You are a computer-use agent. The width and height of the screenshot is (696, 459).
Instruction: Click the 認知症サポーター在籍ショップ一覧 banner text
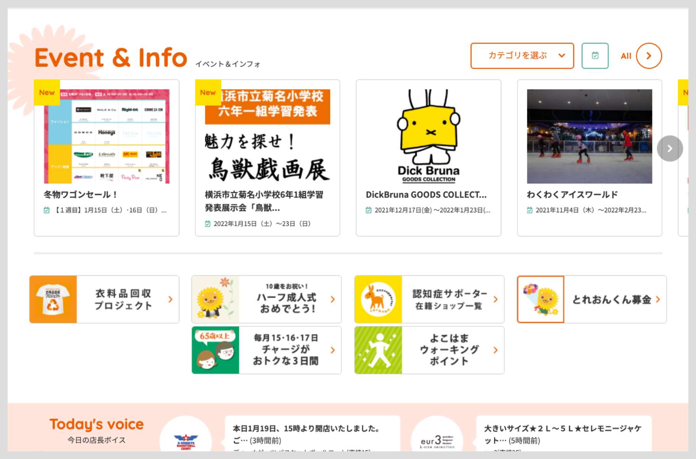[x=449, y=299]
